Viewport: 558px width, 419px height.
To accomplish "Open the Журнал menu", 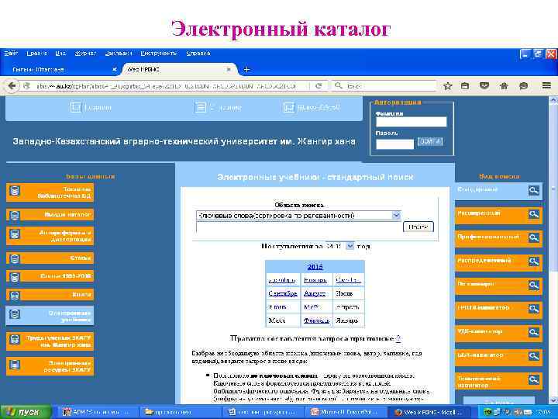I will coord(85,53).
